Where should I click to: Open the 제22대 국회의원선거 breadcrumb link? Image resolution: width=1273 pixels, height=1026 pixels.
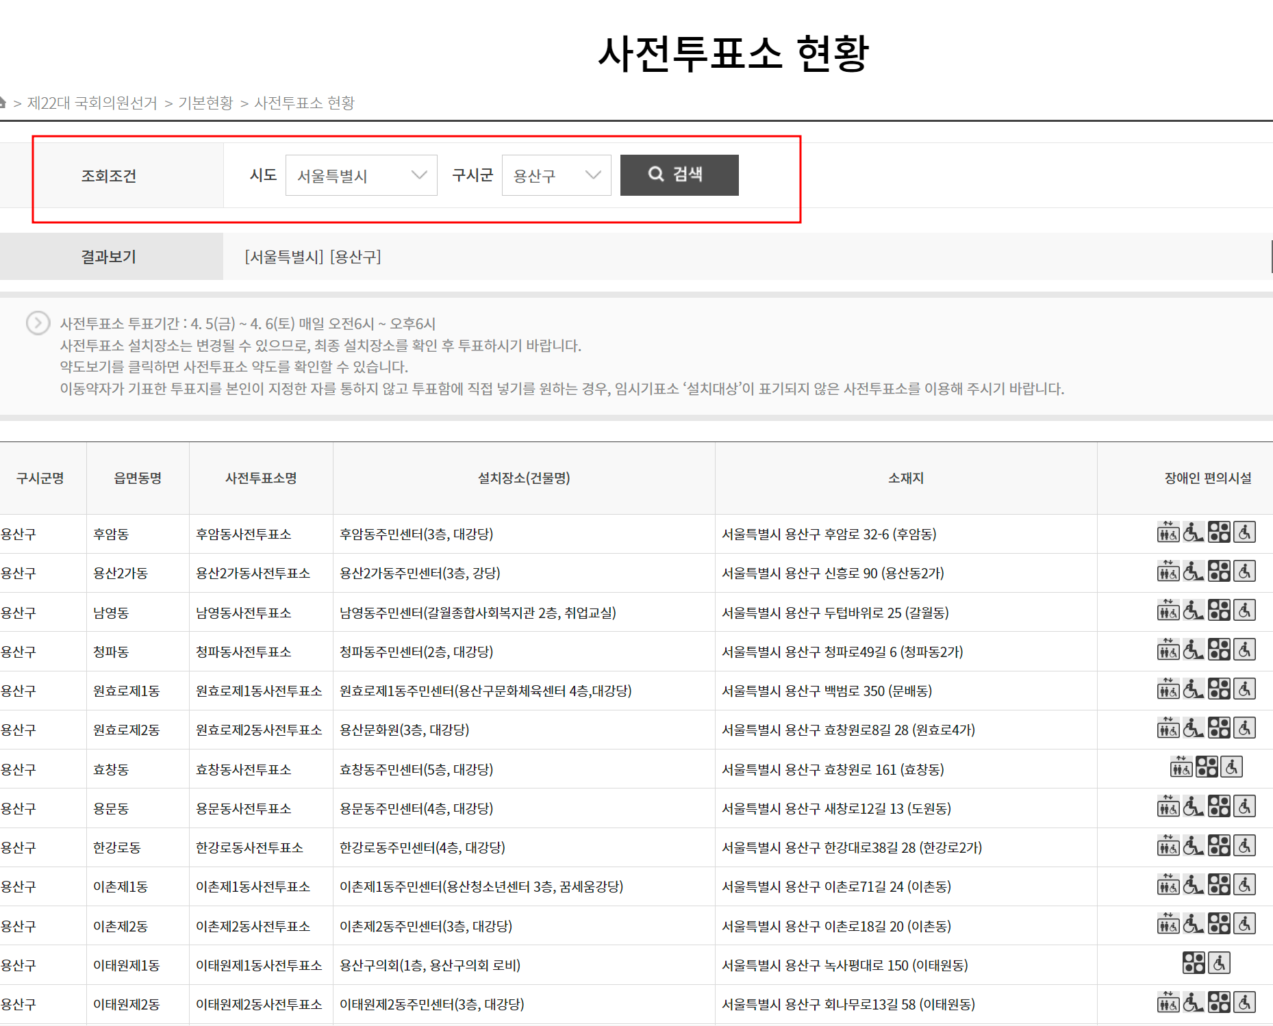pyautogui.click(x=92, y=102)
